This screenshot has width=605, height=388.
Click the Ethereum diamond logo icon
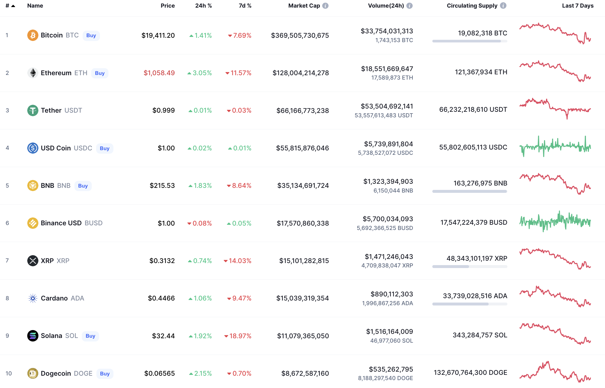click(x=33, y=73)
